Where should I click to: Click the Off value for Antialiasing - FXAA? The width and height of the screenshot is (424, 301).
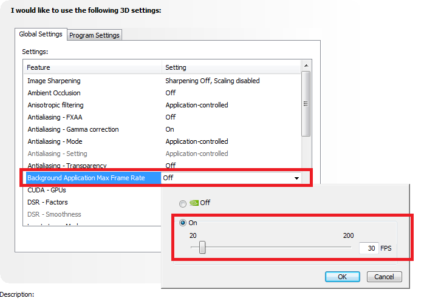coord(171,117)
